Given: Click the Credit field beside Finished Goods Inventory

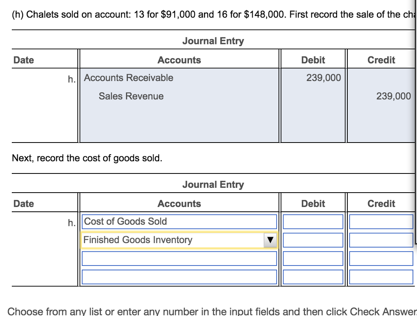Looking at the screenshot, I should (x=381, y=240).
